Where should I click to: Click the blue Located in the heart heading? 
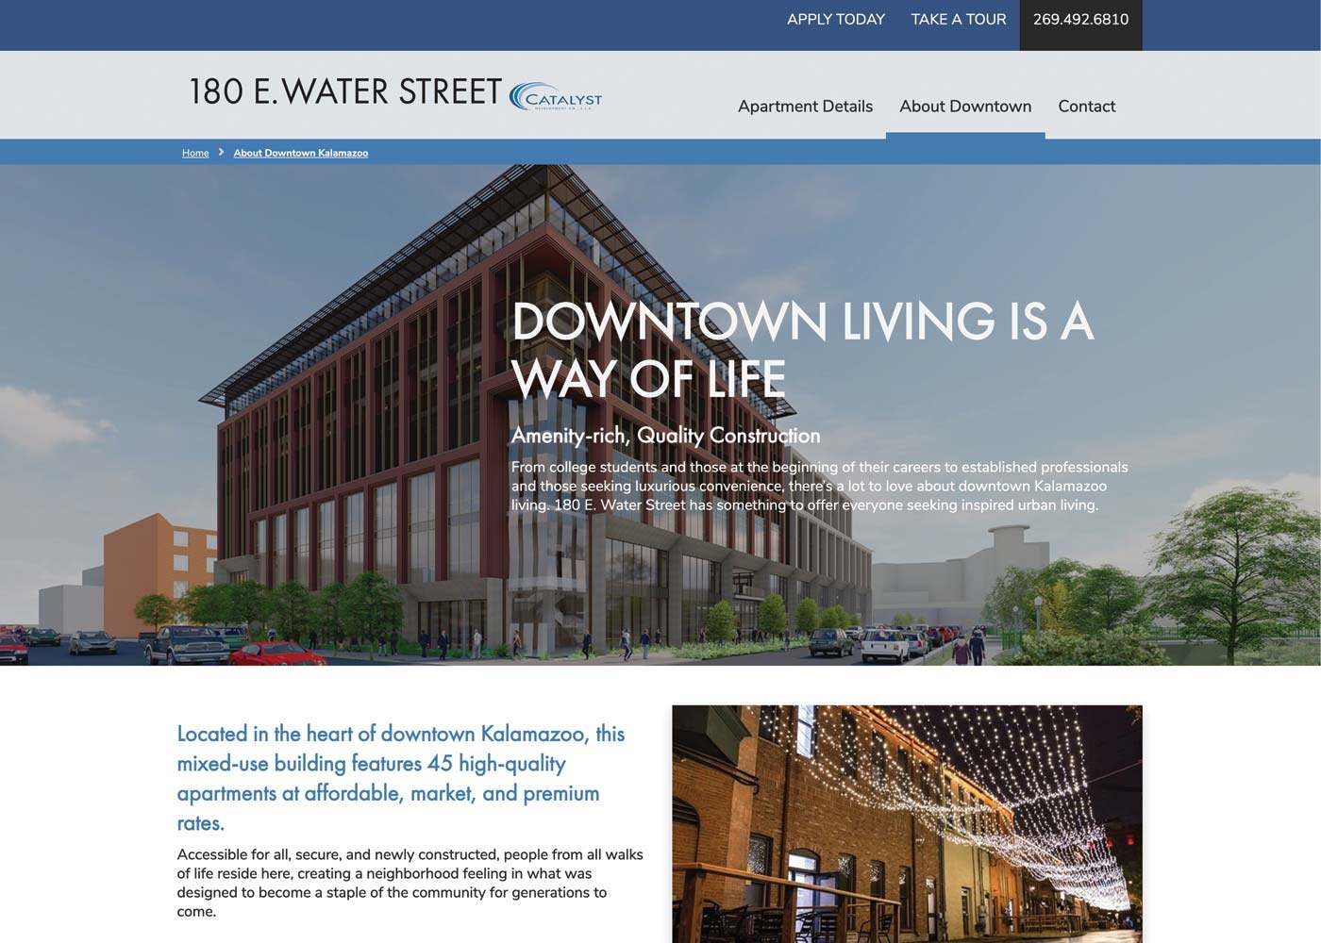pos(401,778)
